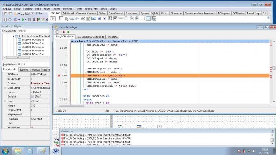Toggle the Enabled property checkbox
276x155 pixels.
(x=32, y=97)
